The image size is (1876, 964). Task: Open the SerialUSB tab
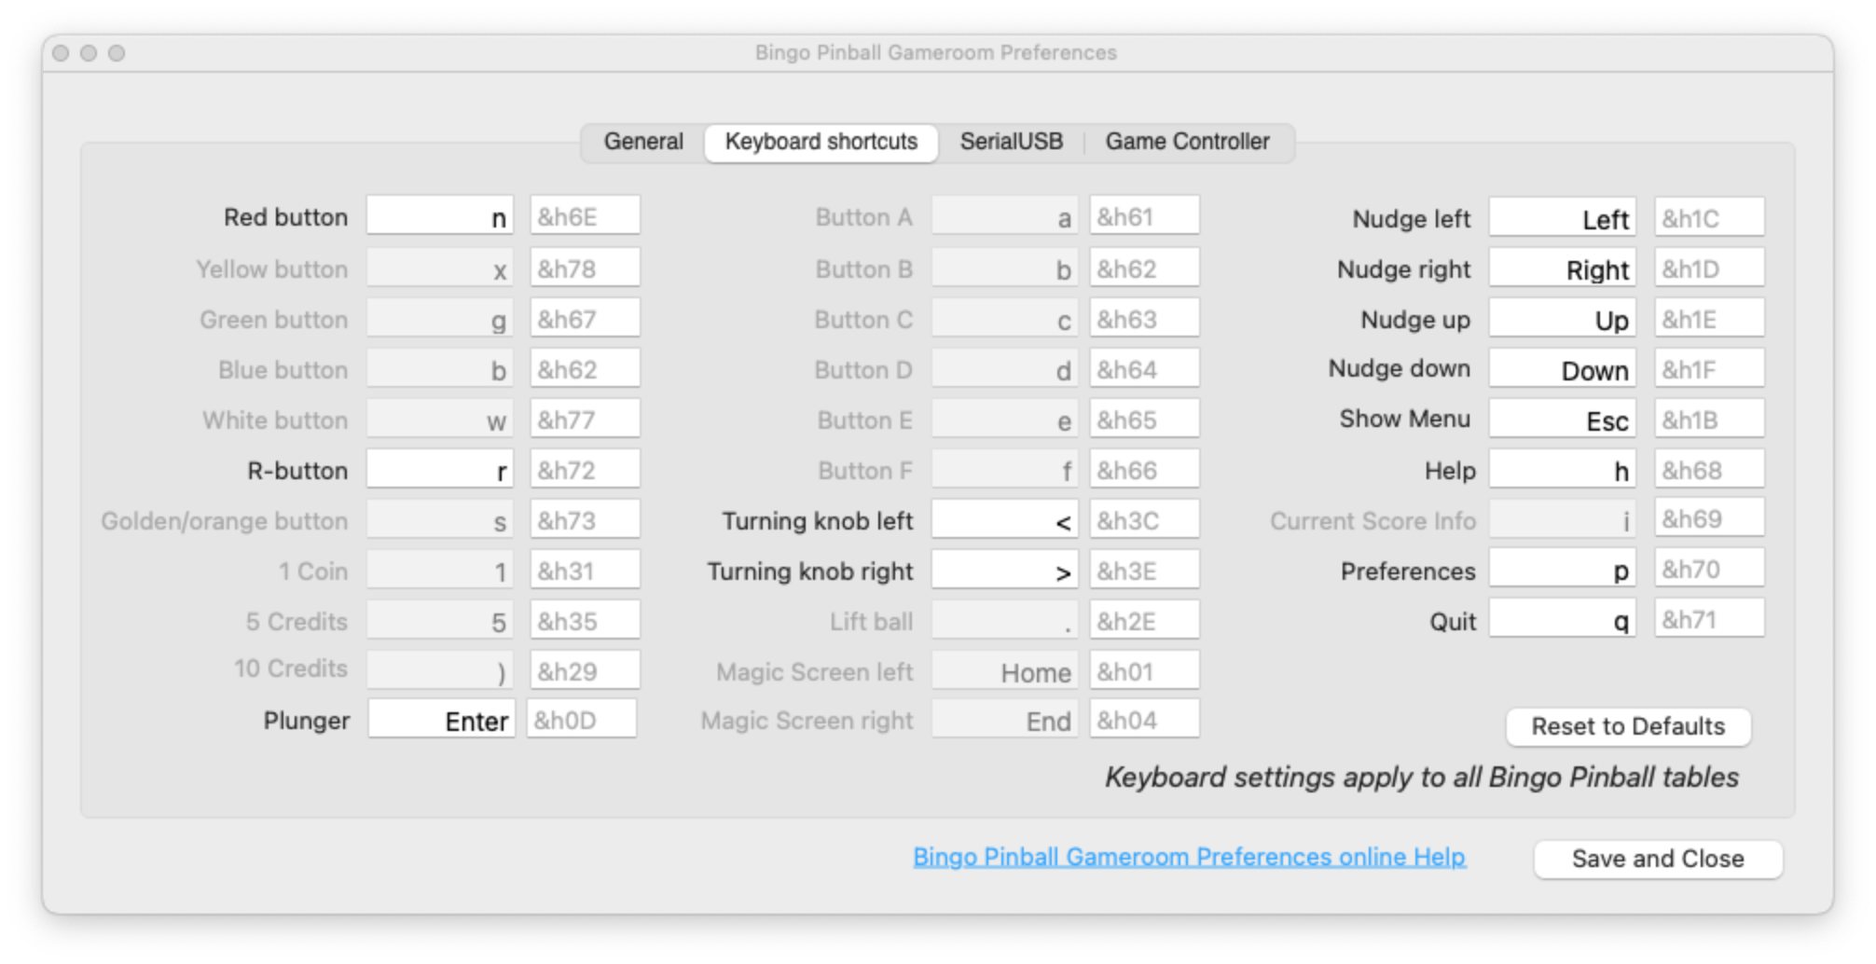[x=1012, y=142]
